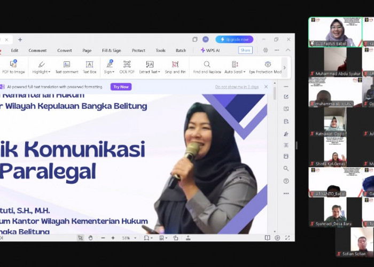Choose the select arrow cursor tool
The width and height of the screenshot is (374, 267).
(80, 238)
